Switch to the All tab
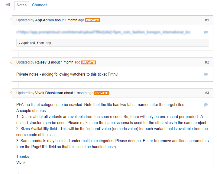The height and width of the screenshot is (174, 217). pyautogui.click(x=8, y=5)
